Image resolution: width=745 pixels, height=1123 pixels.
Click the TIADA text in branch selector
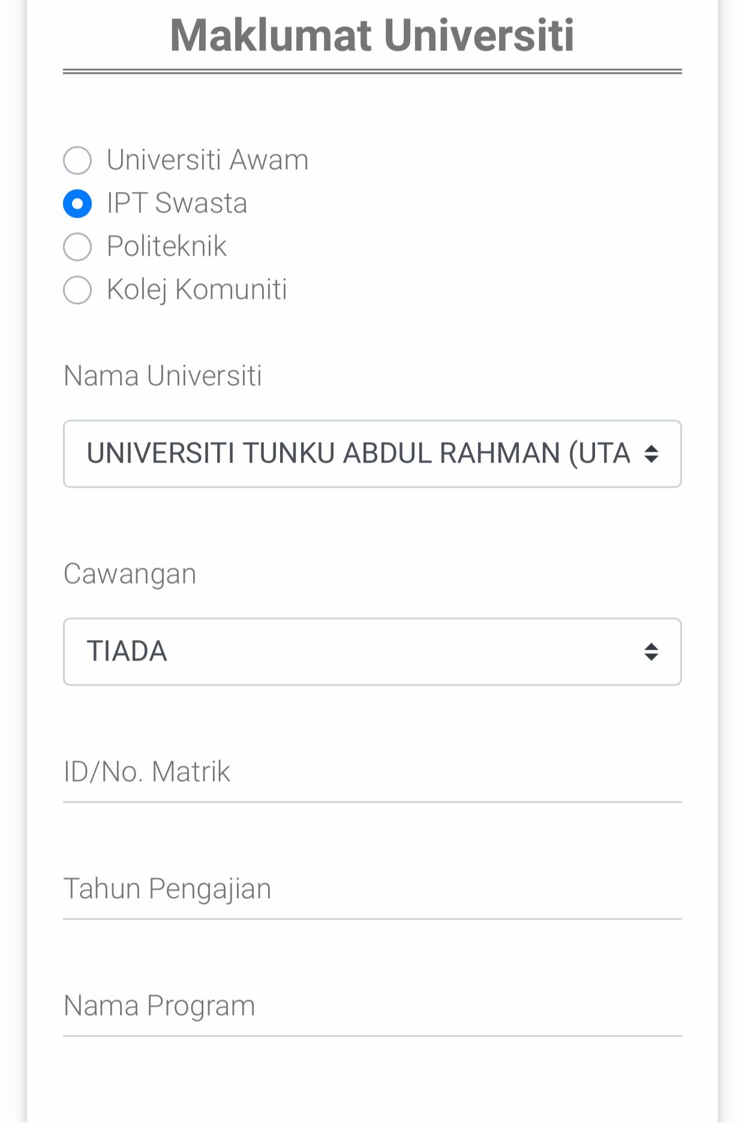point(127,651)
